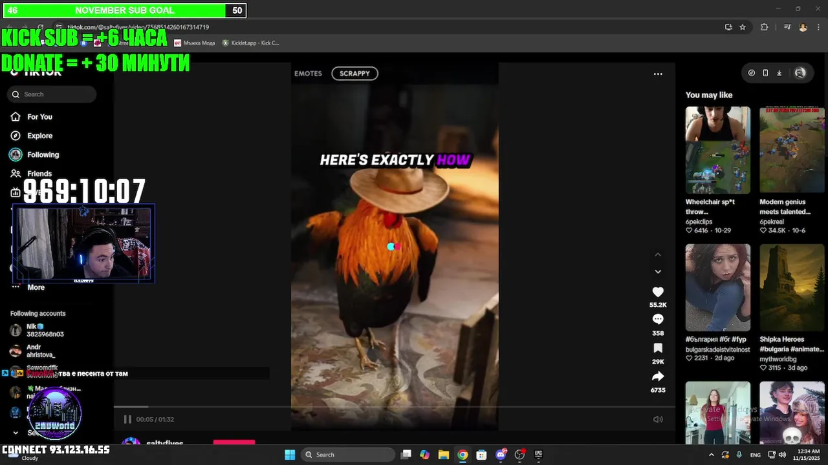
Task: Click the Chrome install app icon in address bar
Action: pyautogui.click(x=728, y=27)
